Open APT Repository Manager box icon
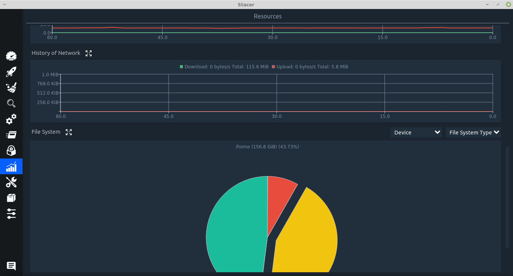Viewport: 513px width, 276px height. click(x=11, y=198)
